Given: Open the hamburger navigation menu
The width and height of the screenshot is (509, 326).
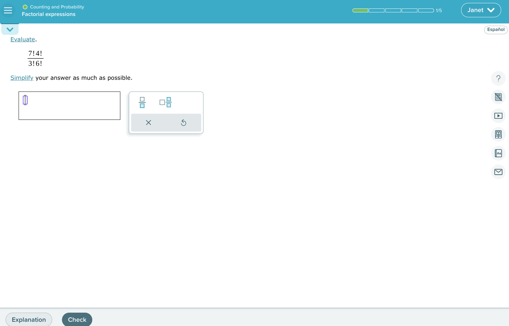Looking at the screenshot, I should point(8,10).
